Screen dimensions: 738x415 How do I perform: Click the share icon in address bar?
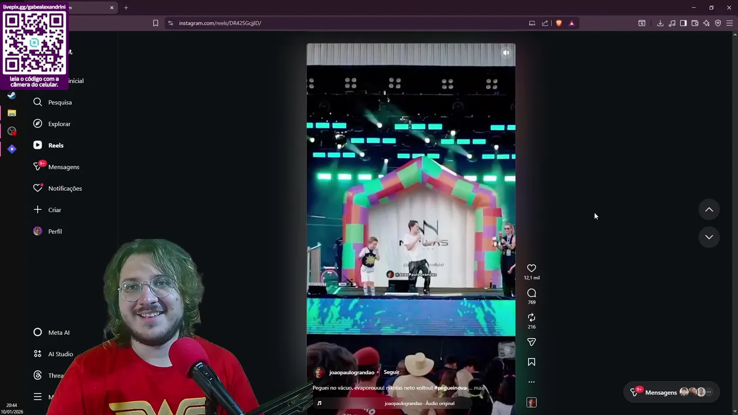tap(545, 23)
